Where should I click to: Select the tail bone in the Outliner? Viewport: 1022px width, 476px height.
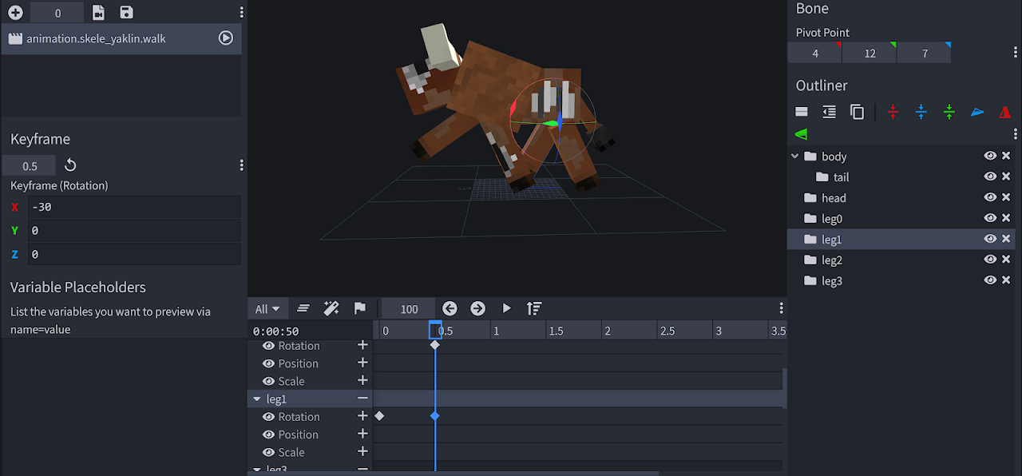tap(841, 177)
